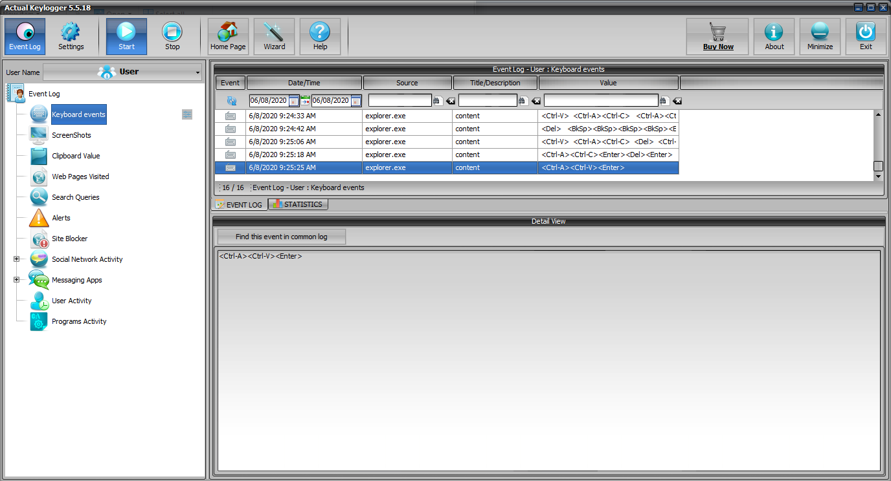Click Find this event in common log
The width and height of the screenshot is (891, 481).
(282, 237)
